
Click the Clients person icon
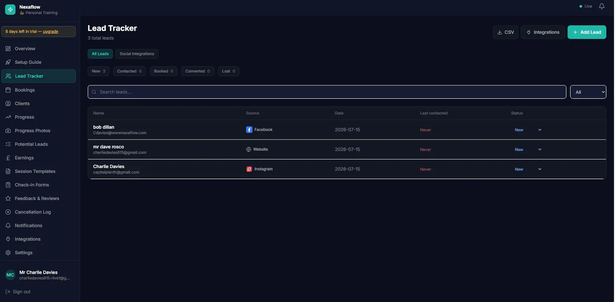click(8, 103)
